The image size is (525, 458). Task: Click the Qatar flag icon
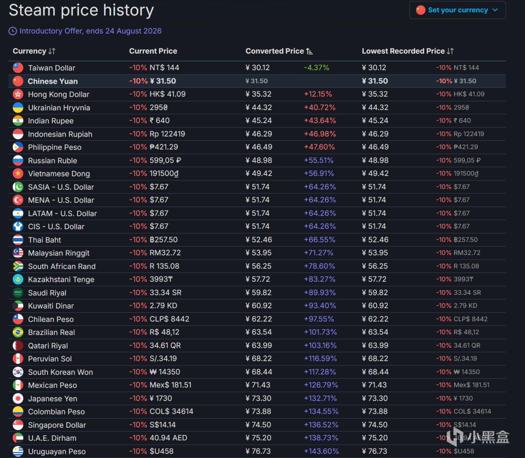point(18,346)
